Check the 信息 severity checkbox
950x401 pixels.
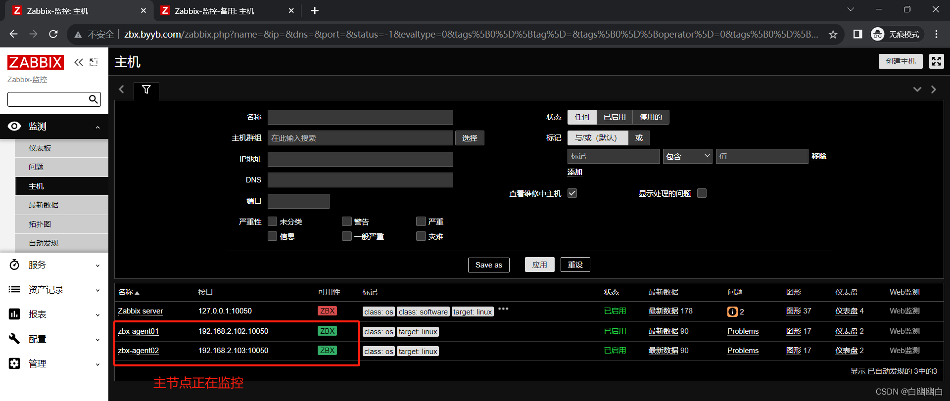pyautogui.click(x=272, y=236)
